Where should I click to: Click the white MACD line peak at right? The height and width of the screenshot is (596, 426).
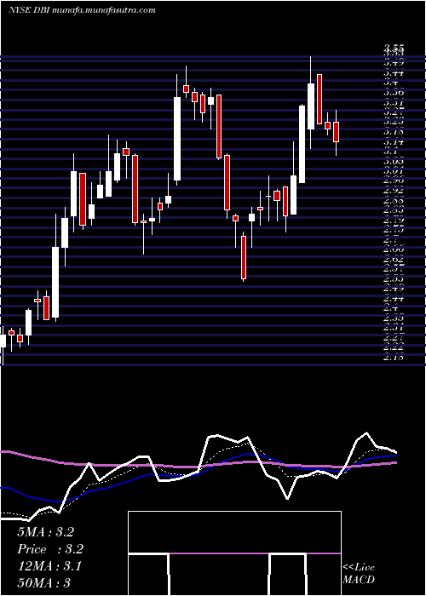[366, 433]
